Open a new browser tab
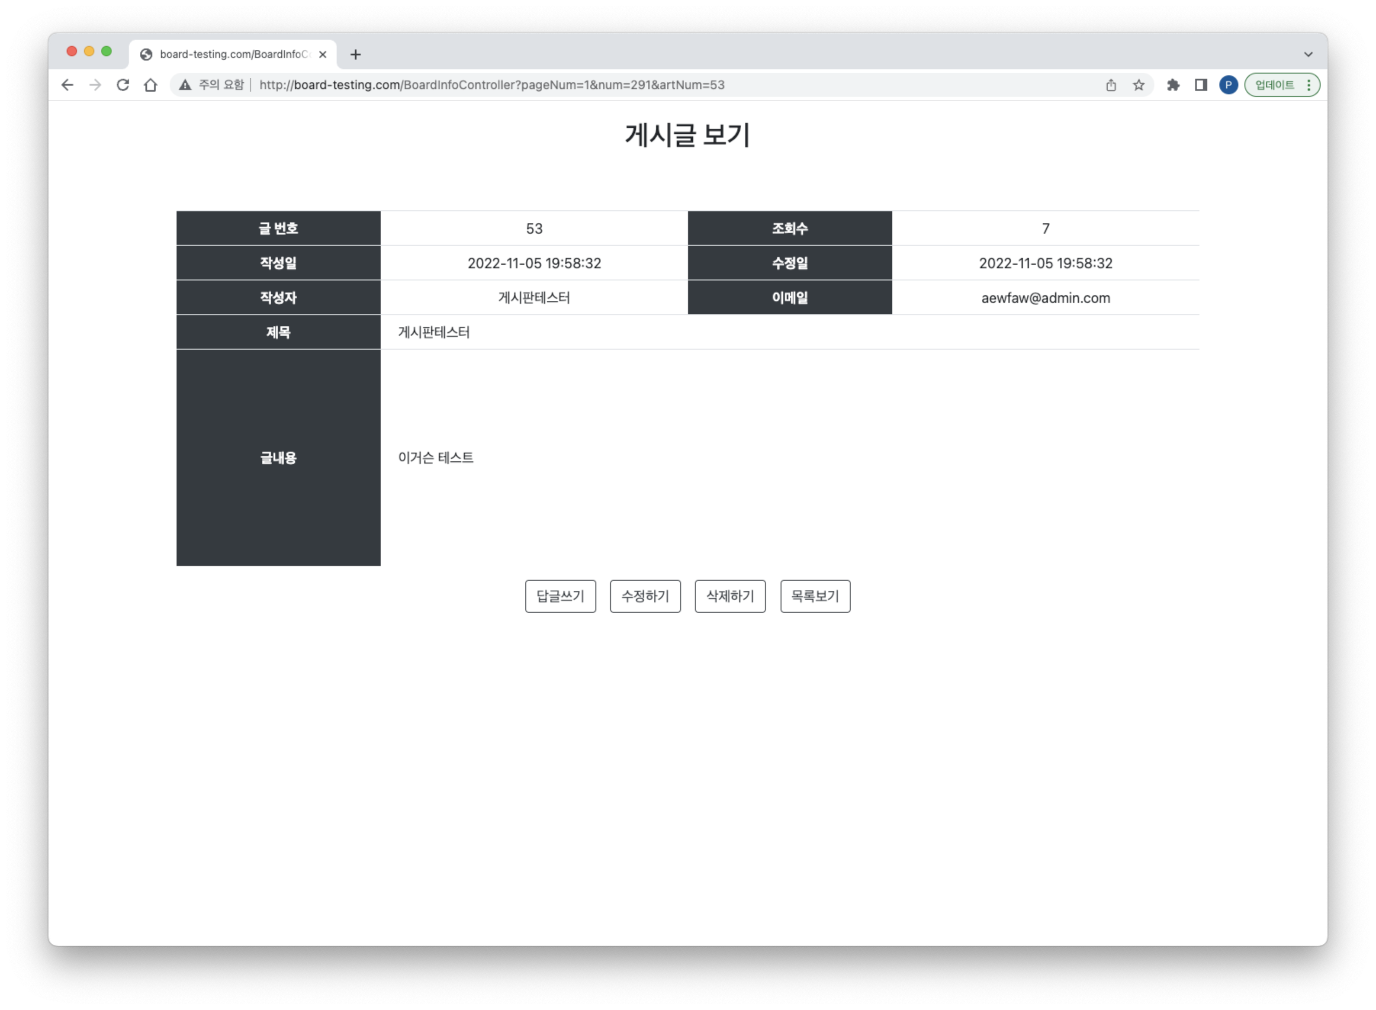This screenshot has width=1376, height=1010. click(355, 55)
